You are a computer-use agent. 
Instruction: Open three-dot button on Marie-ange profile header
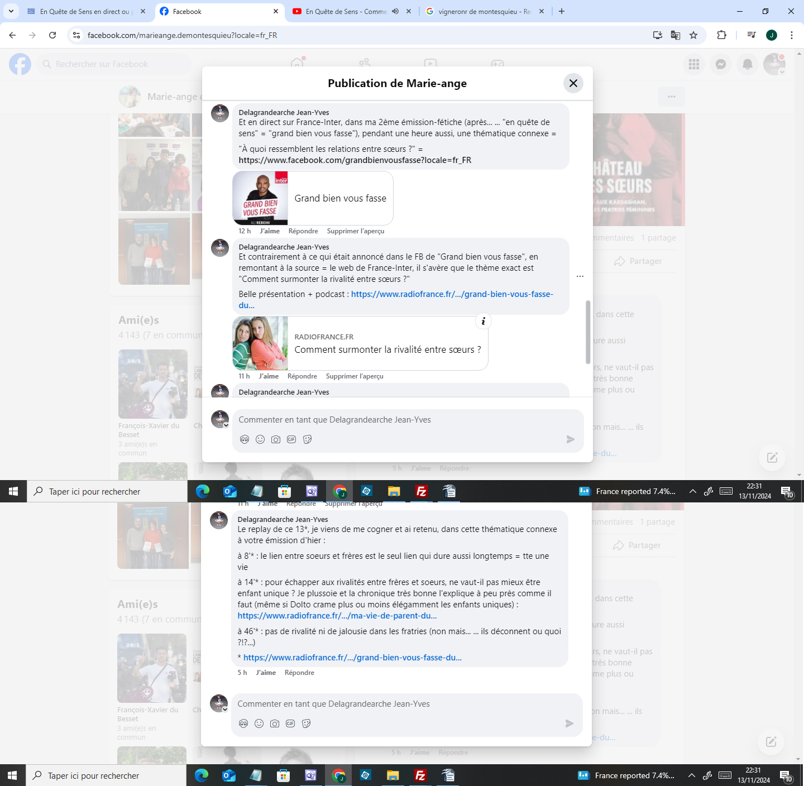[x=672, y=97]
